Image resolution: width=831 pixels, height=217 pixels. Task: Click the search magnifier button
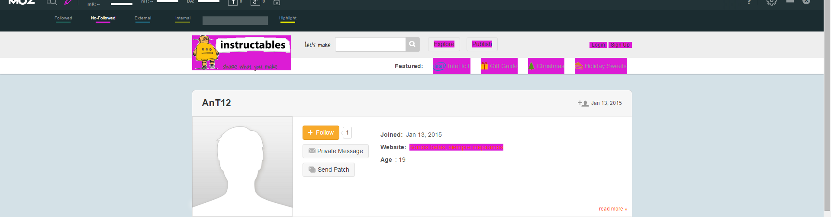[412, 44]
